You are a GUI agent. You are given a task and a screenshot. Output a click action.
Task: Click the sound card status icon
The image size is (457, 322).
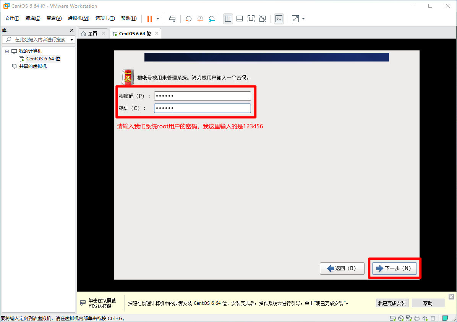tap(425, 318)
